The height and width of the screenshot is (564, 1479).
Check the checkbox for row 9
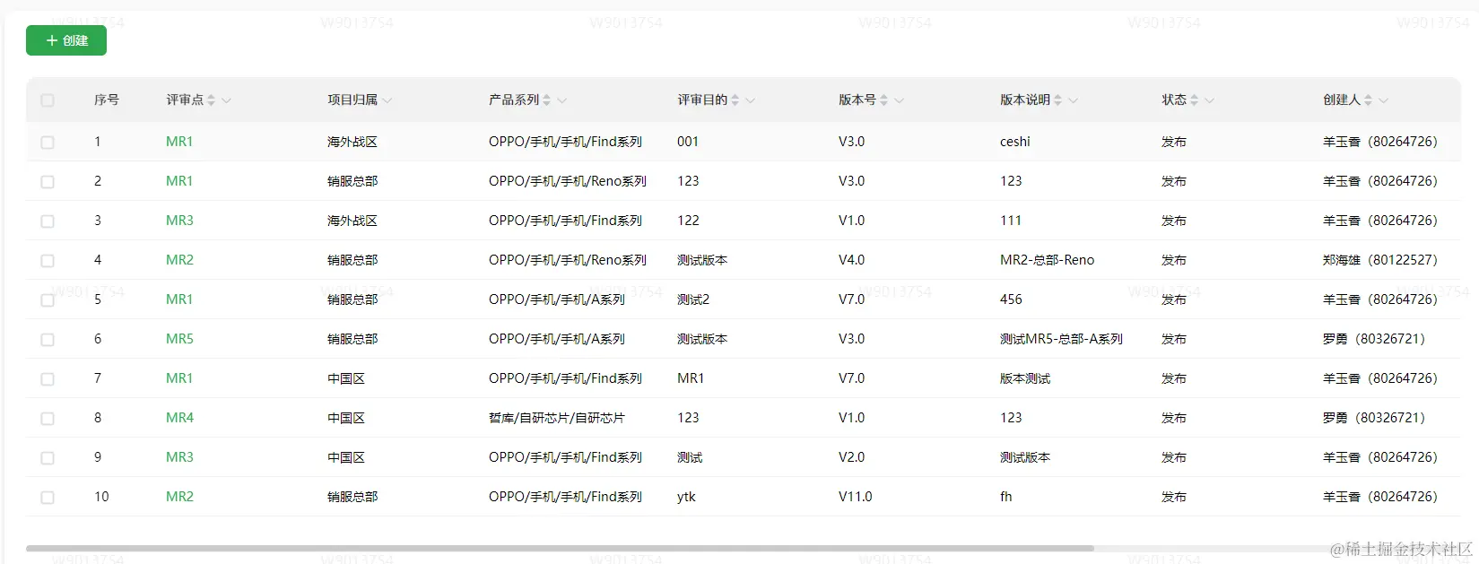48,458
